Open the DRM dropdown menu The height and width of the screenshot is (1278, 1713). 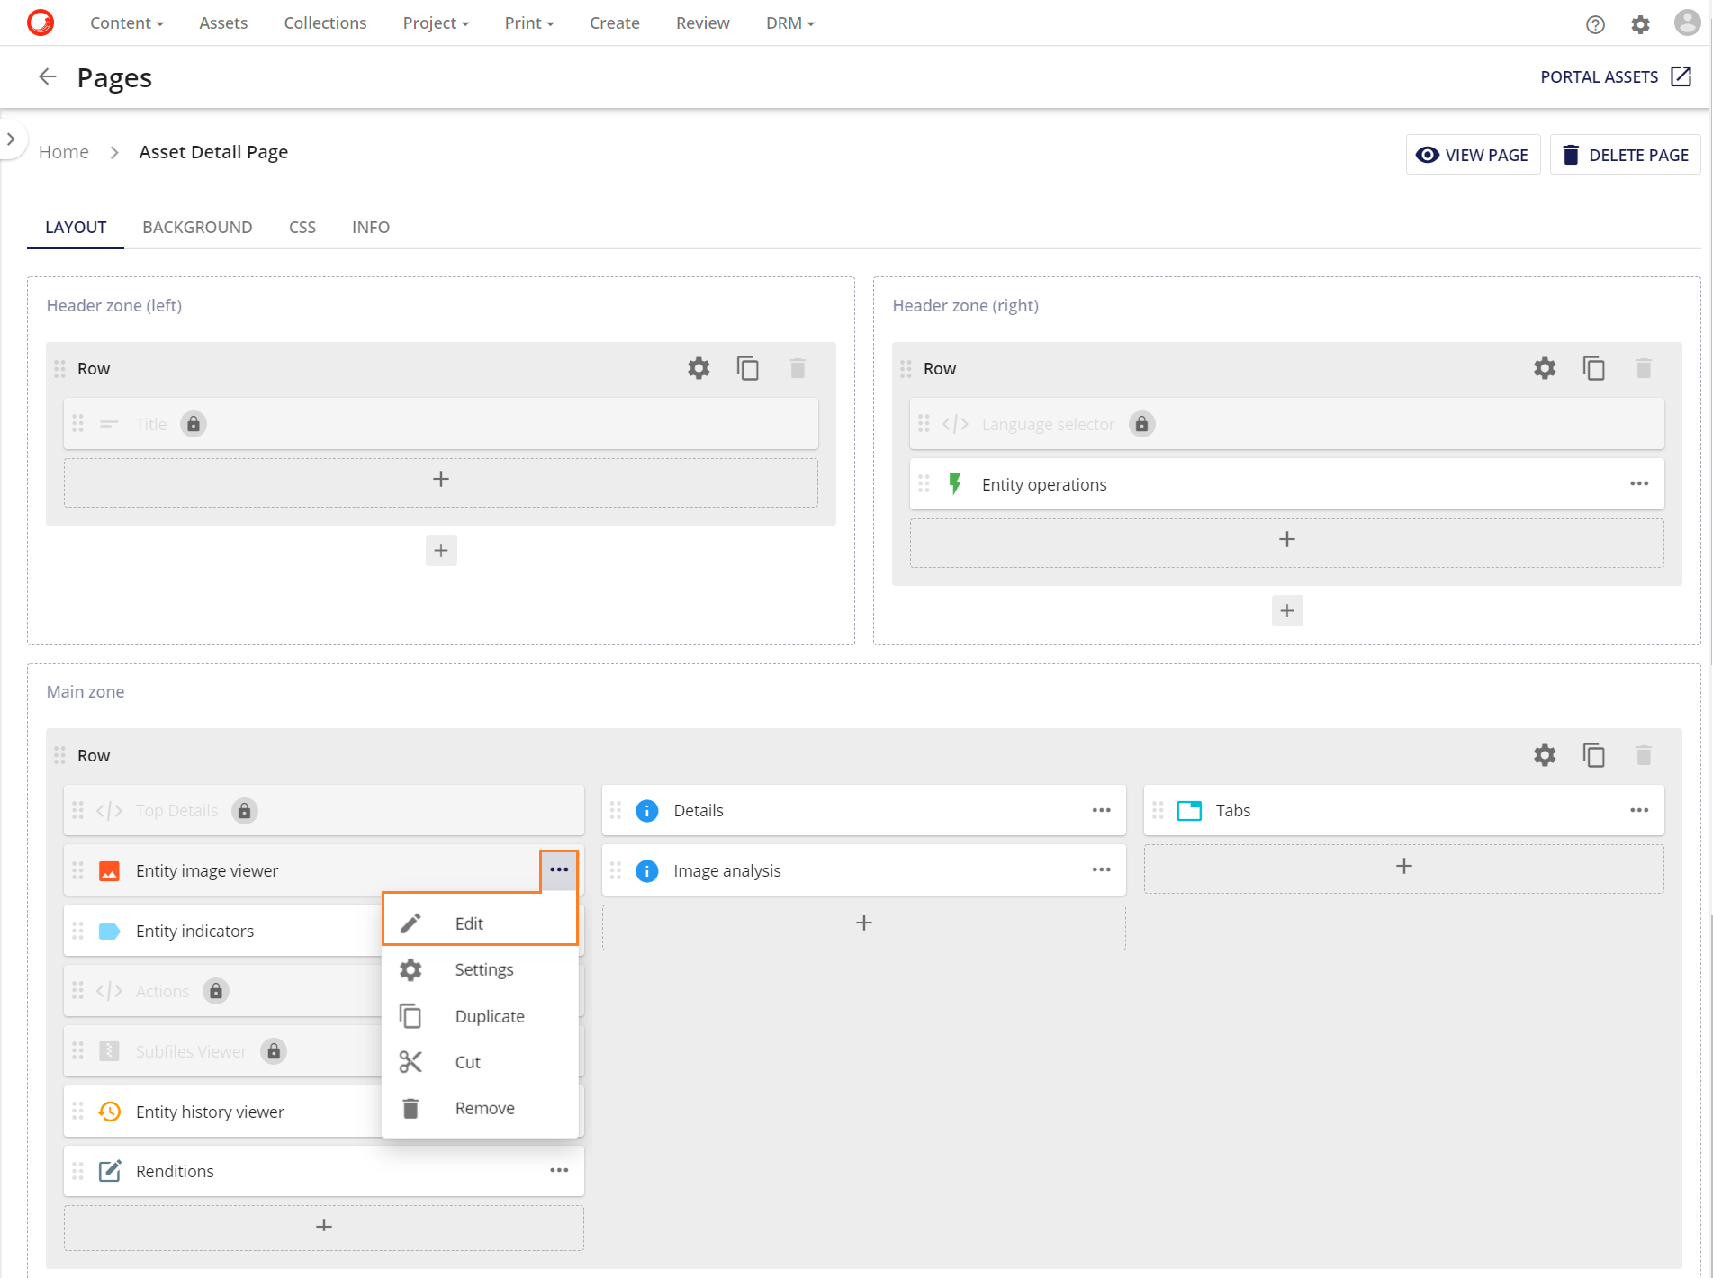(789, 22)
